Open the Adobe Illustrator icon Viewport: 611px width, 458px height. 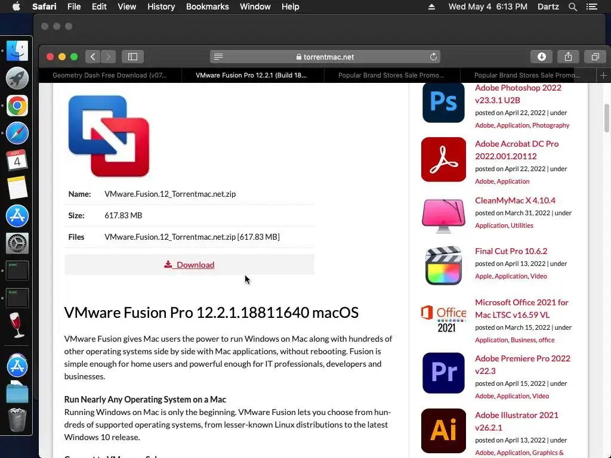[443, 431]
